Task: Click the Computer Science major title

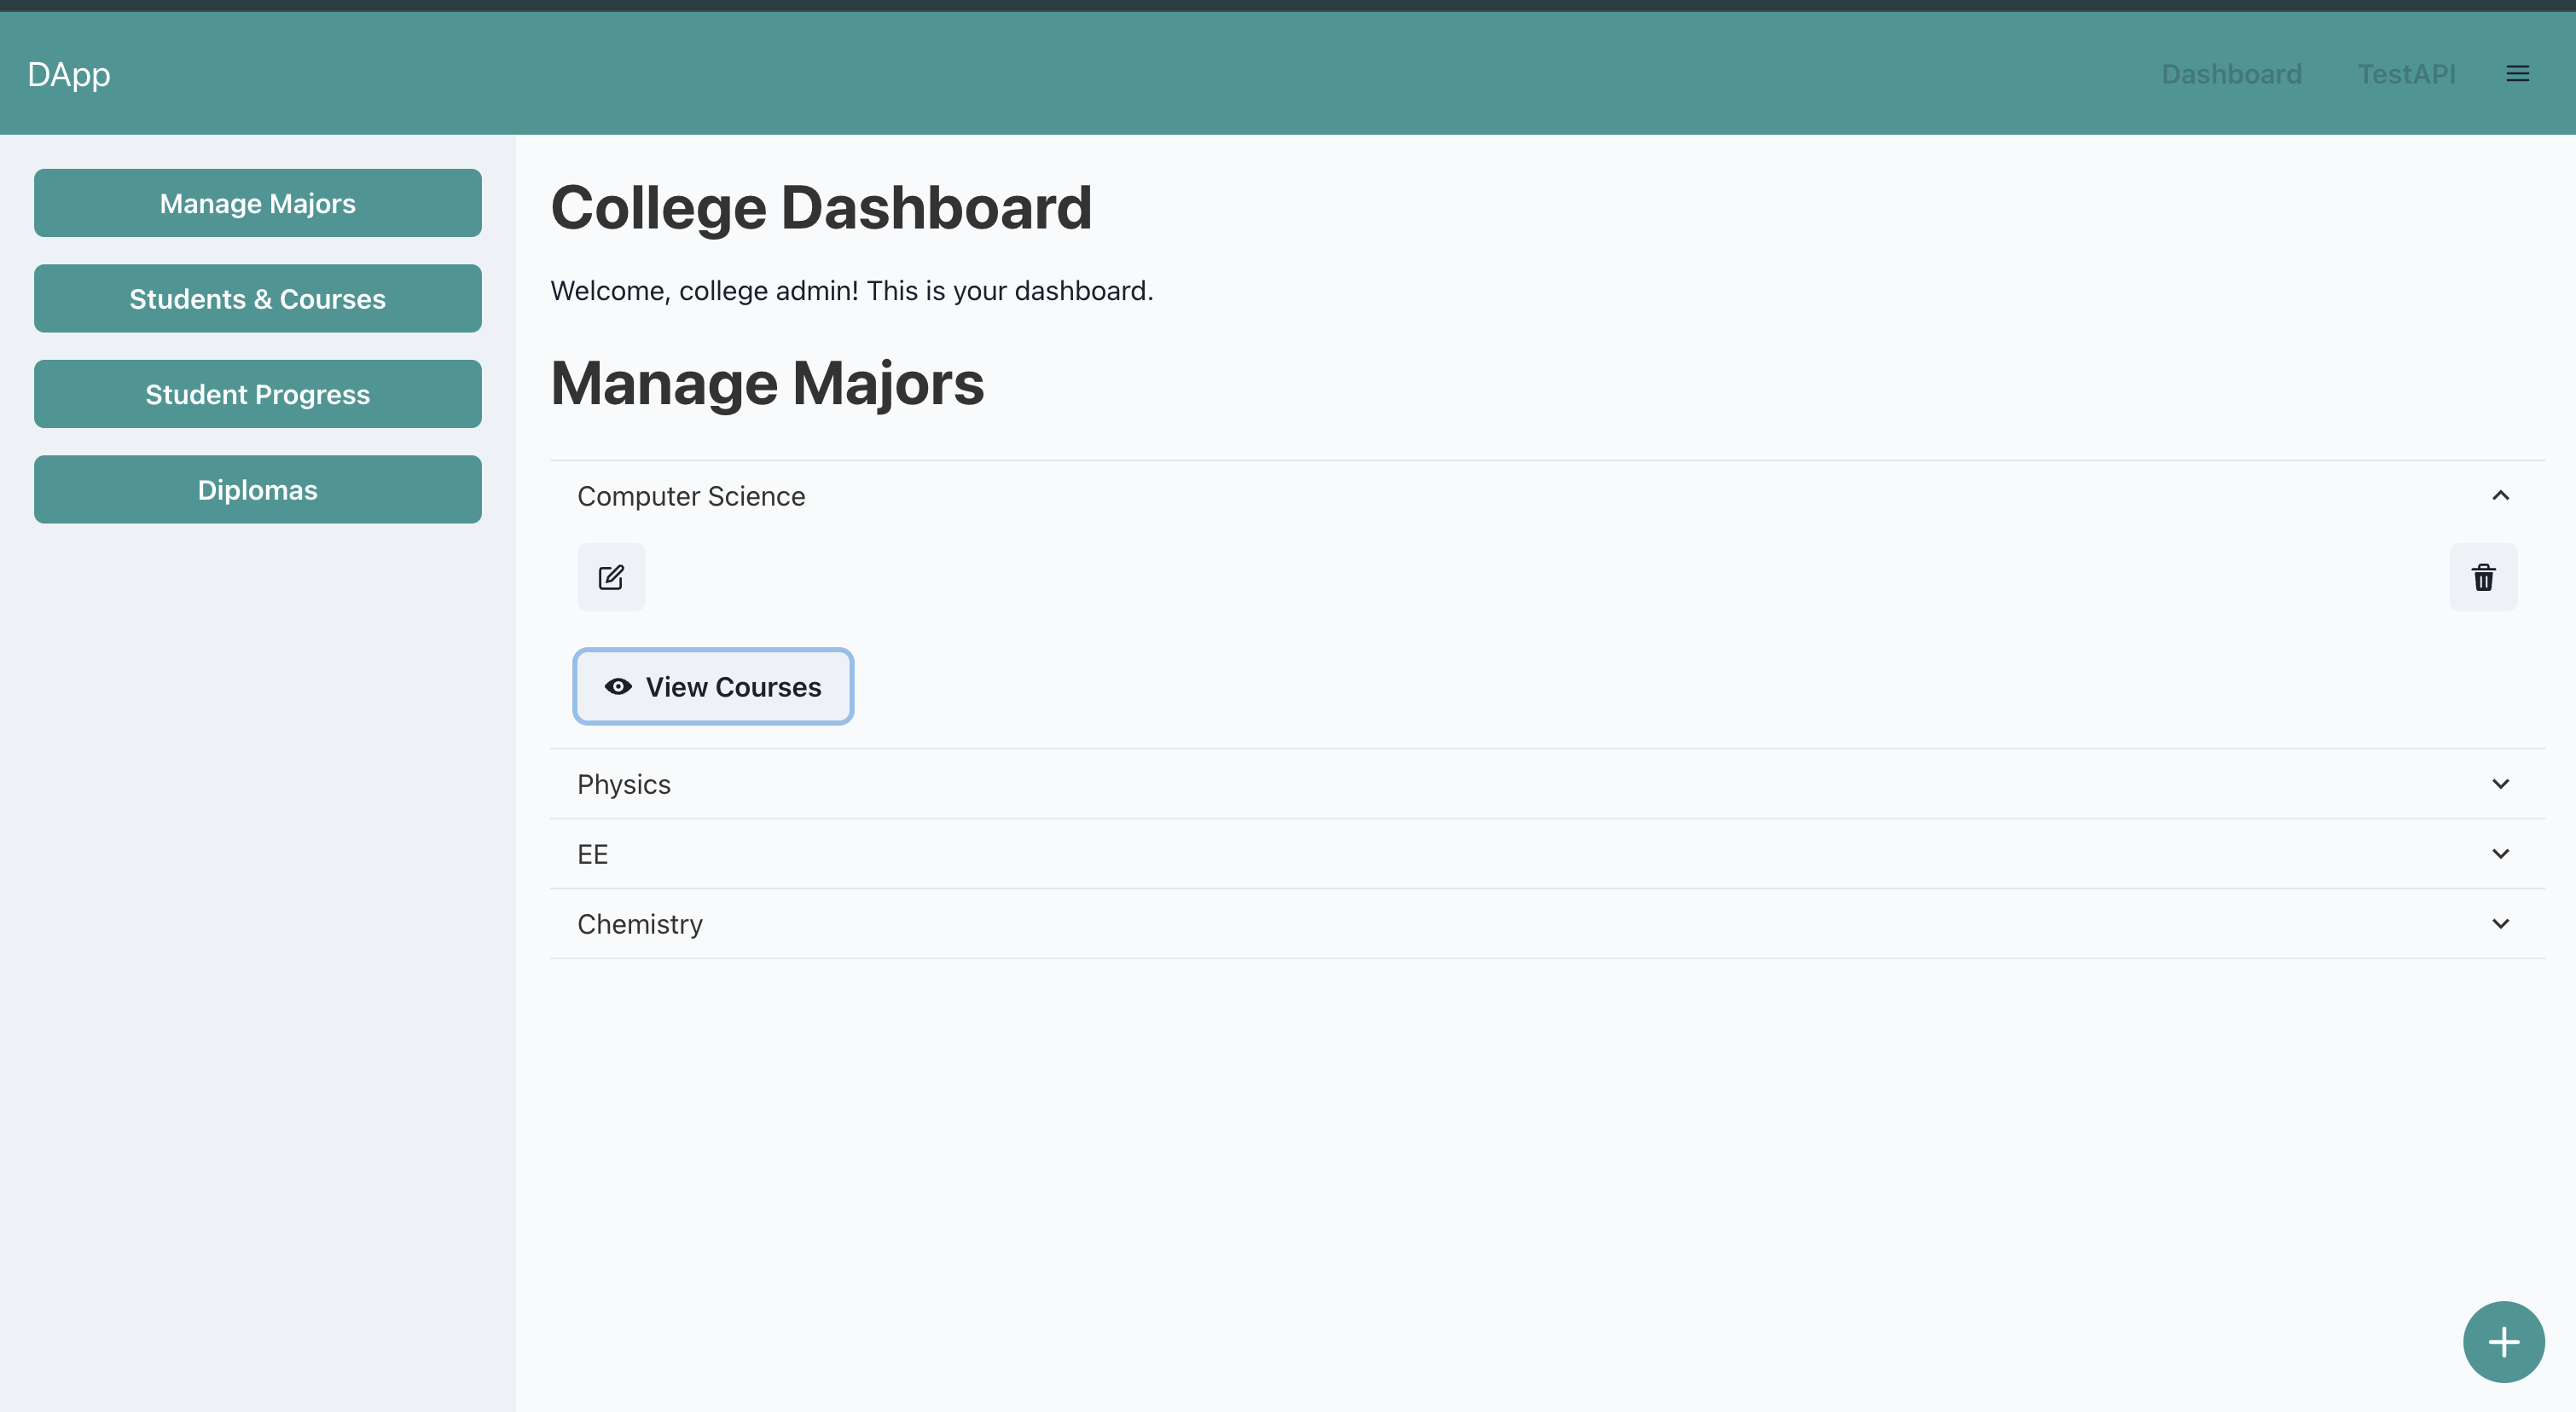Action: 691,496
